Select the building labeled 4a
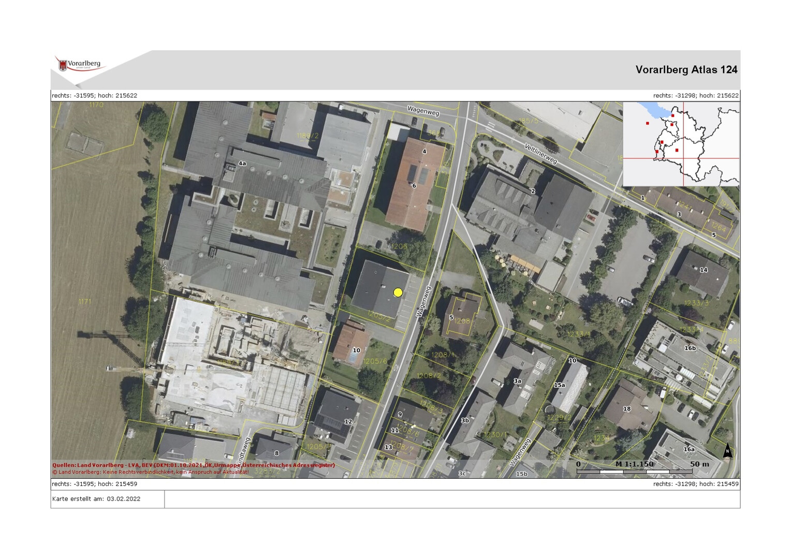 242,164
